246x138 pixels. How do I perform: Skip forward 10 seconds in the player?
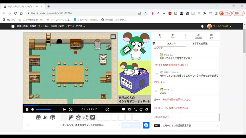tap(107, 109)
